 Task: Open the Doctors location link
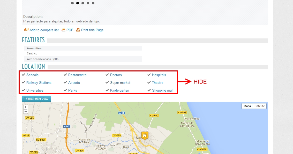116,75
